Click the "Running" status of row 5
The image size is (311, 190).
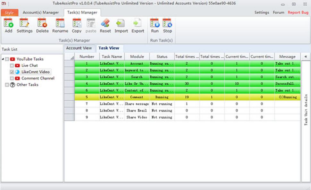(x=162, y=97)
